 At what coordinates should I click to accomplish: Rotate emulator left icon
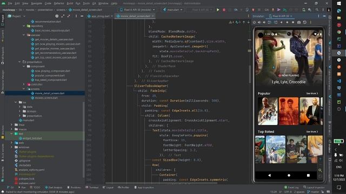(269, 22)
